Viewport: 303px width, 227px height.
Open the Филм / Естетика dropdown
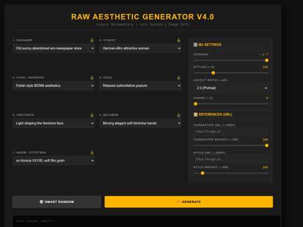53,161
